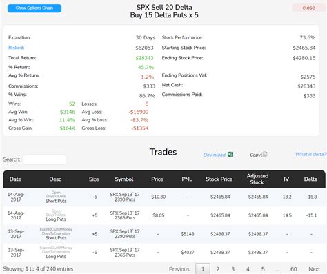This screenshot has width=327, height=274.
Task: Copy trades to clipboard
Action: point(255,155)
